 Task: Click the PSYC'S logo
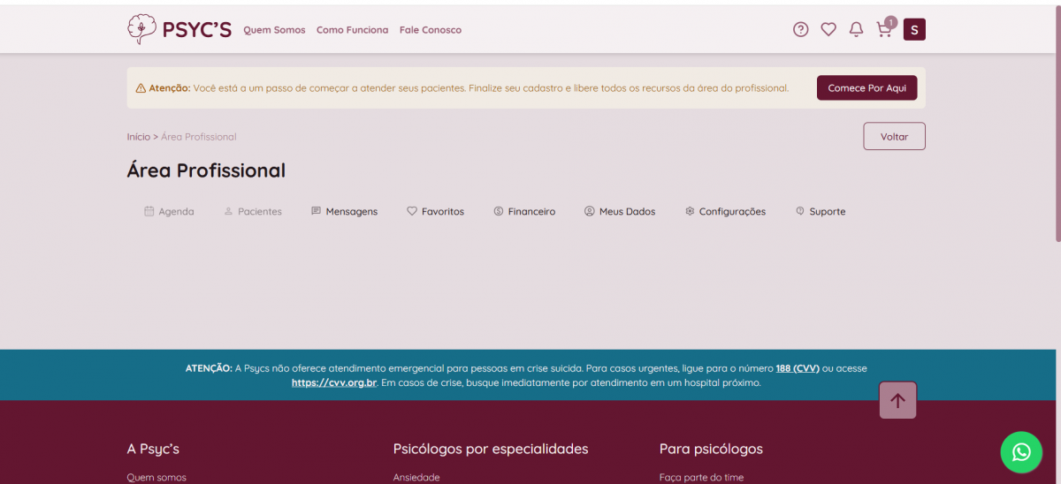coord(179,29)
